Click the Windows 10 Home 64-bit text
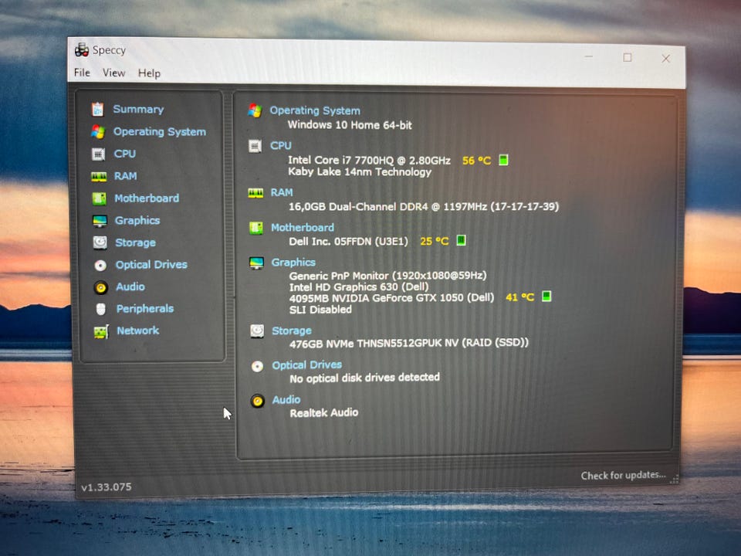The width and height of the screenshot is (741, 556). (350, 125)
